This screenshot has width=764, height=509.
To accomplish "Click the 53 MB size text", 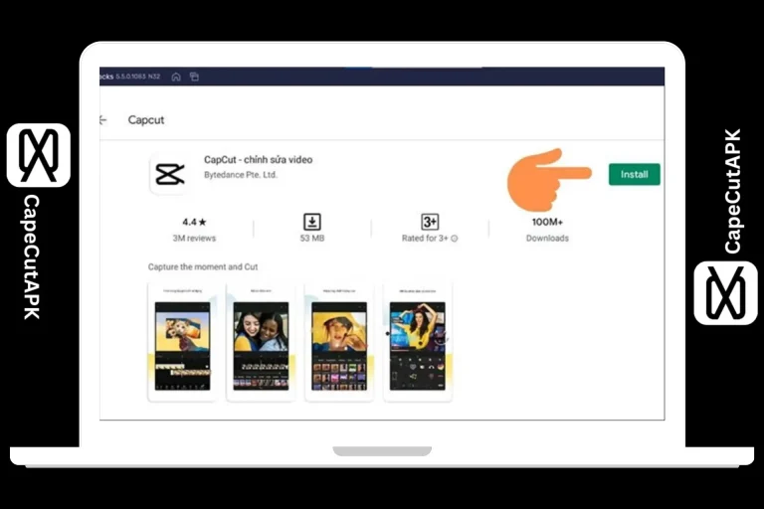I will point(311,239).
